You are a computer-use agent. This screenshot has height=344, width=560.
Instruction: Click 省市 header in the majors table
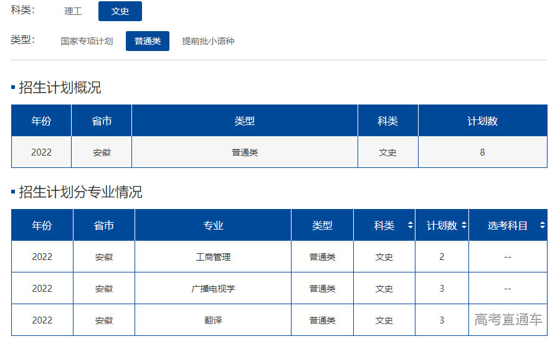pos(104,226)
